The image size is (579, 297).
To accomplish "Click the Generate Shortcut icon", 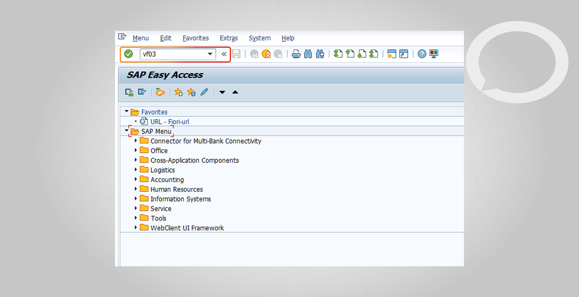I will pos(404,54).
